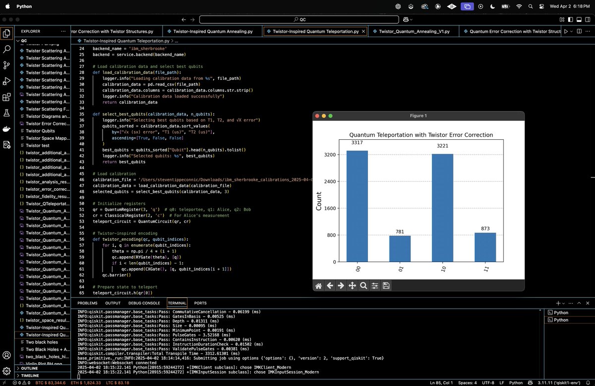This screenshot has height=386, width=595.
Task: Select the TERMINAL panel tab
Action: [177, 303]
